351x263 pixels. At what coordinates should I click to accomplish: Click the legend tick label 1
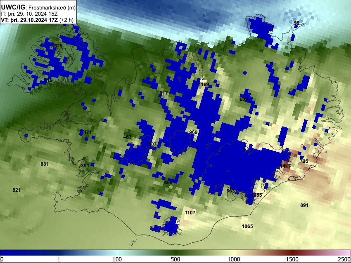59,259
